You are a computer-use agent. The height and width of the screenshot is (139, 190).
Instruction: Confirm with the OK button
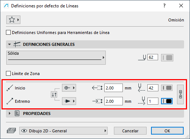[167, 131]
